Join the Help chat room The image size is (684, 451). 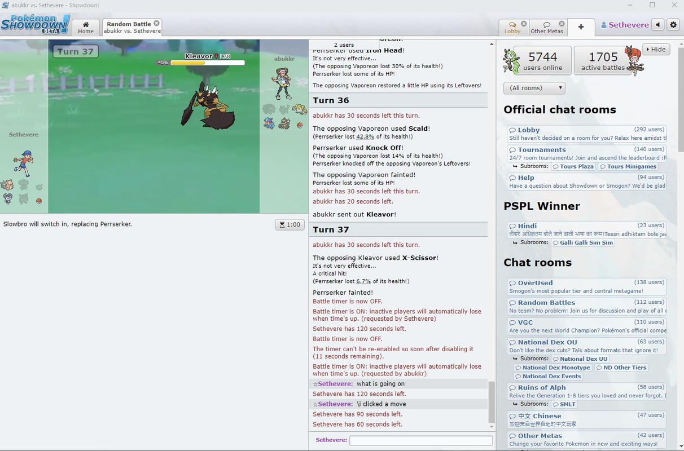(x=586, y=182)
